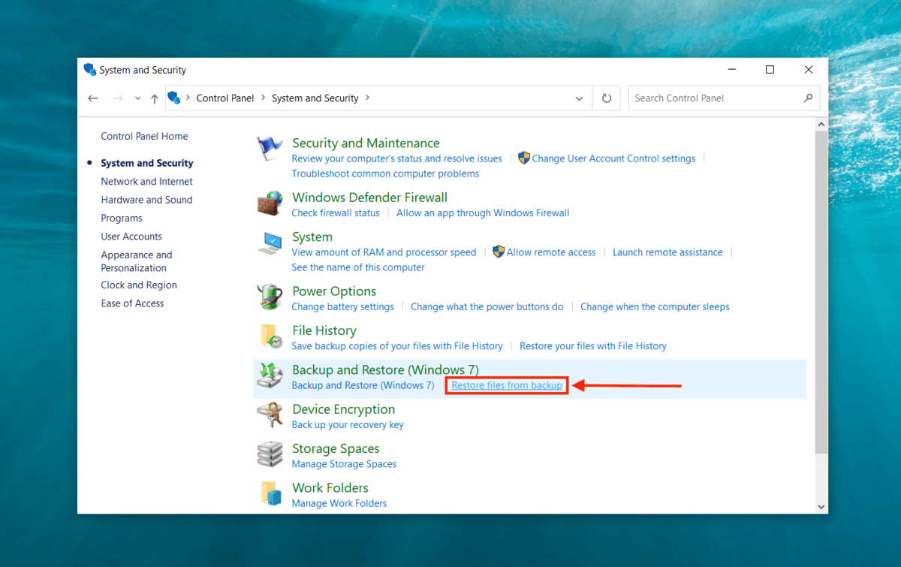Open Backup and Restore (Windows 7) heading
Image resolution: width=901 pixels, height=567 pixels.
[x=385, y=369]
